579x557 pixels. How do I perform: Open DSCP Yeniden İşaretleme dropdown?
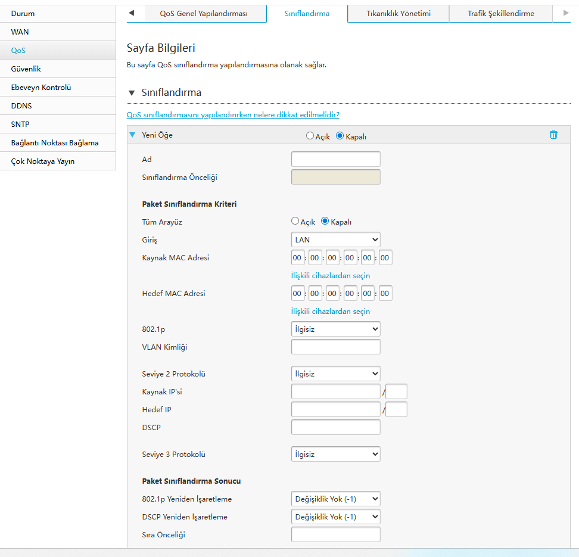(x=335, y=516)
